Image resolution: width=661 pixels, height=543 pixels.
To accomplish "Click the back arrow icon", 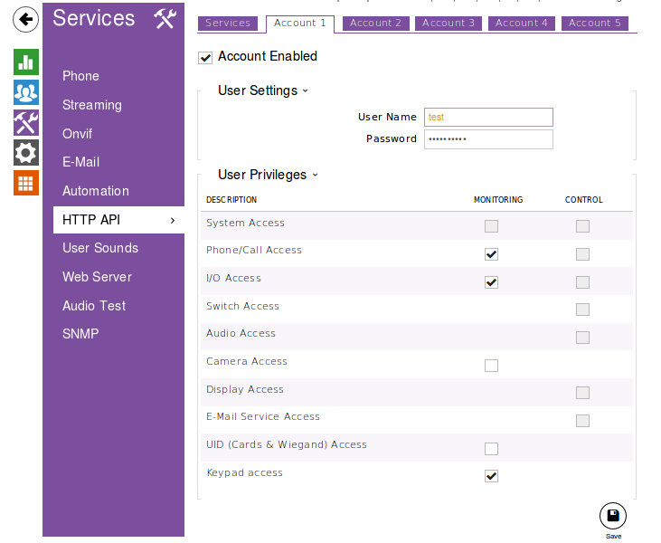I will pyautogui.click(x=26, y=18).
